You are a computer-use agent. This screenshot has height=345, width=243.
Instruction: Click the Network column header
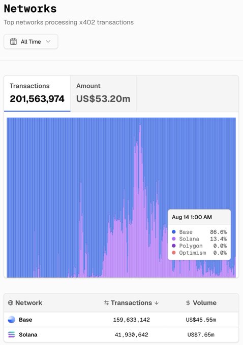[25, 303]
